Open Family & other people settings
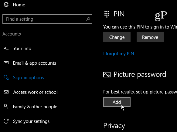 point(35,107)
